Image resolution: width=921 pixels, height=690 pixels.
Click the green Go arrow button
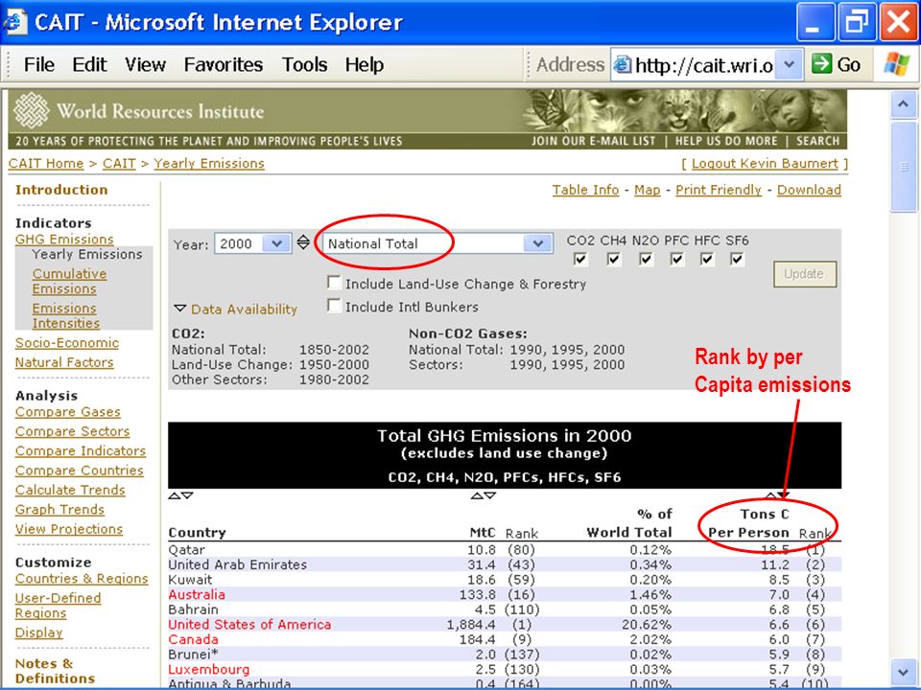(822, 63)
